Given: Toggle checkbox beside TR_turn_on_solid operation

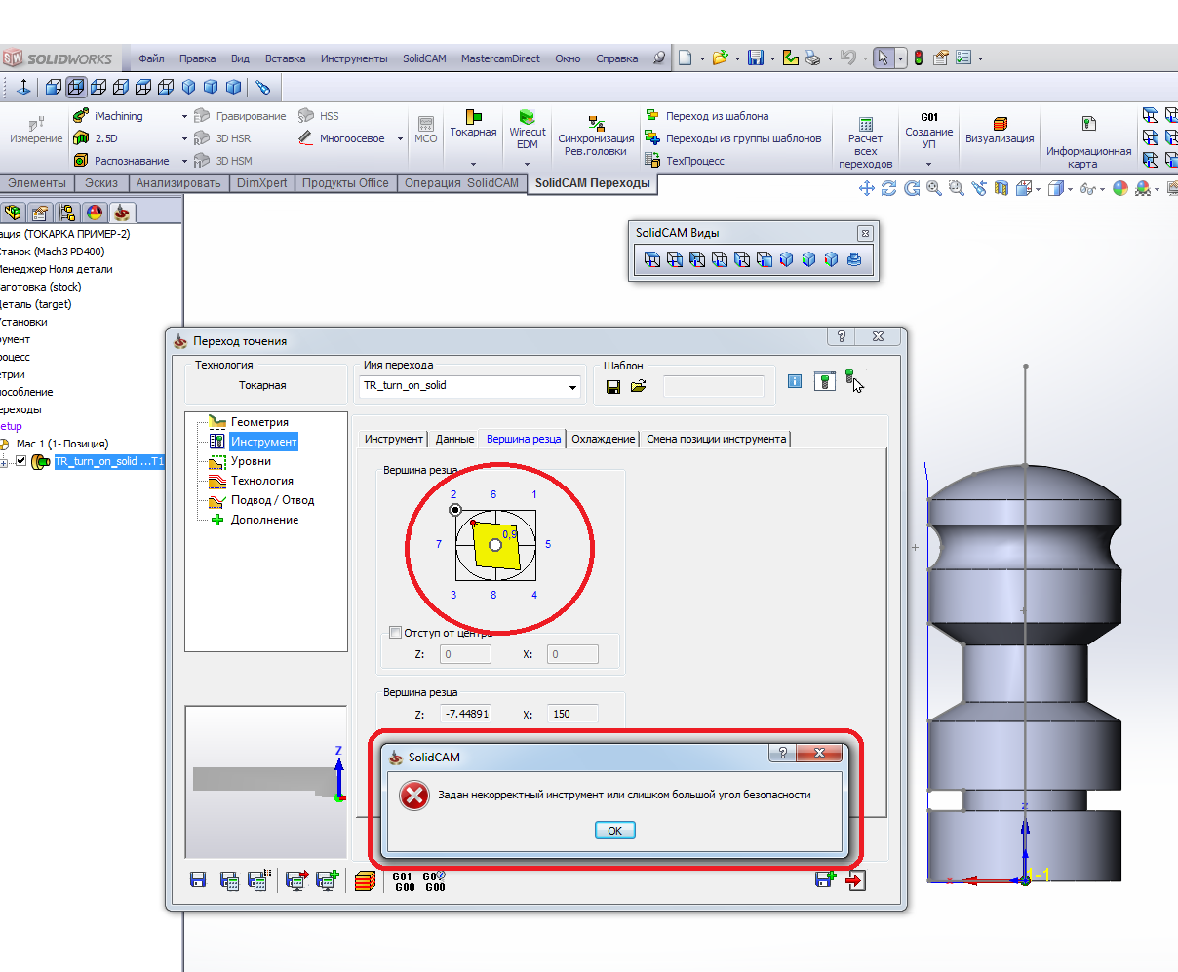Looking at the screenshot, I should point(21,462).
